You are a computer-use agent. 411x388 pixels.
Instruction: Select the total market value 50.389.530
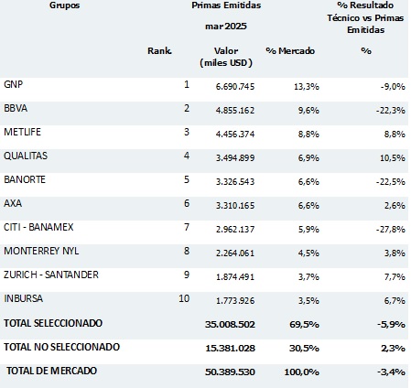point(230,372)
